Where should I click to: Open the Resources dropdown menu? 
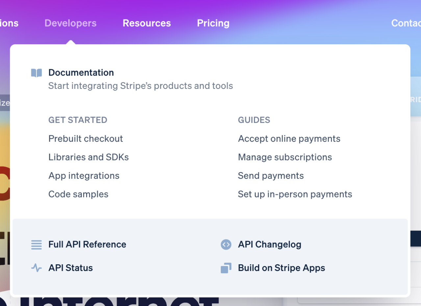click(147, 23)
